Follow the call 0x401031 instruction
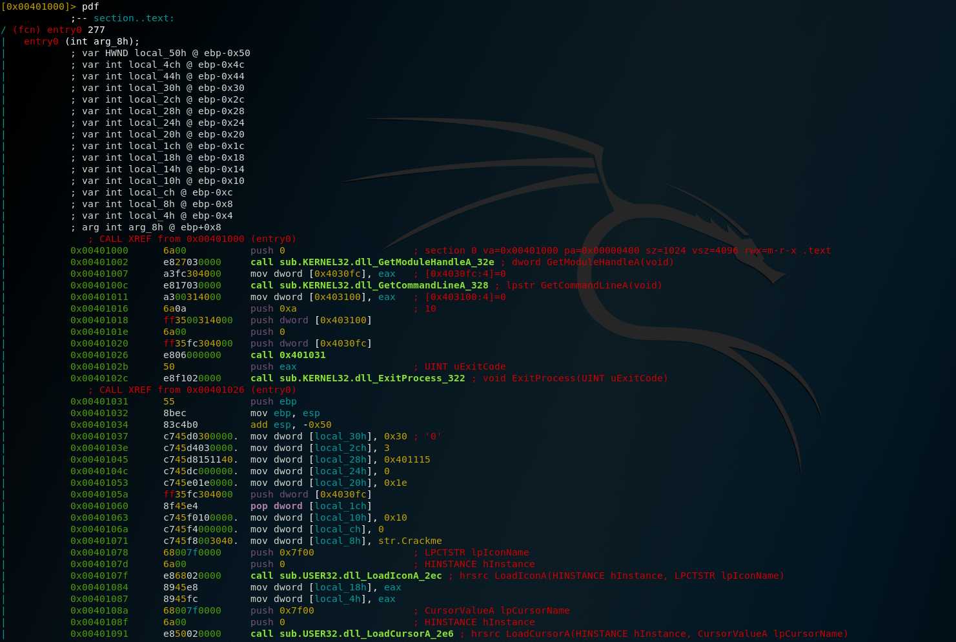 pyautogui.click(x=288, y=355)
